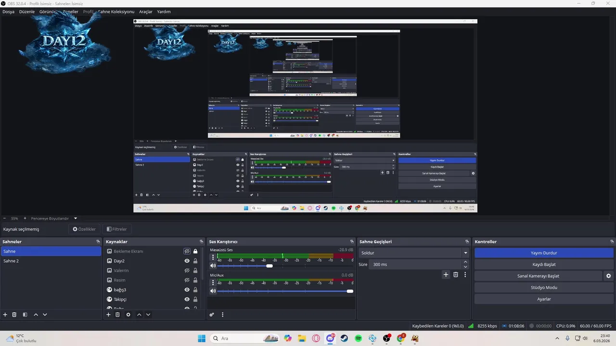Viewport: 616px width, 346px height.
Task: Show the Valerrin source
Action: coord(187,271)
